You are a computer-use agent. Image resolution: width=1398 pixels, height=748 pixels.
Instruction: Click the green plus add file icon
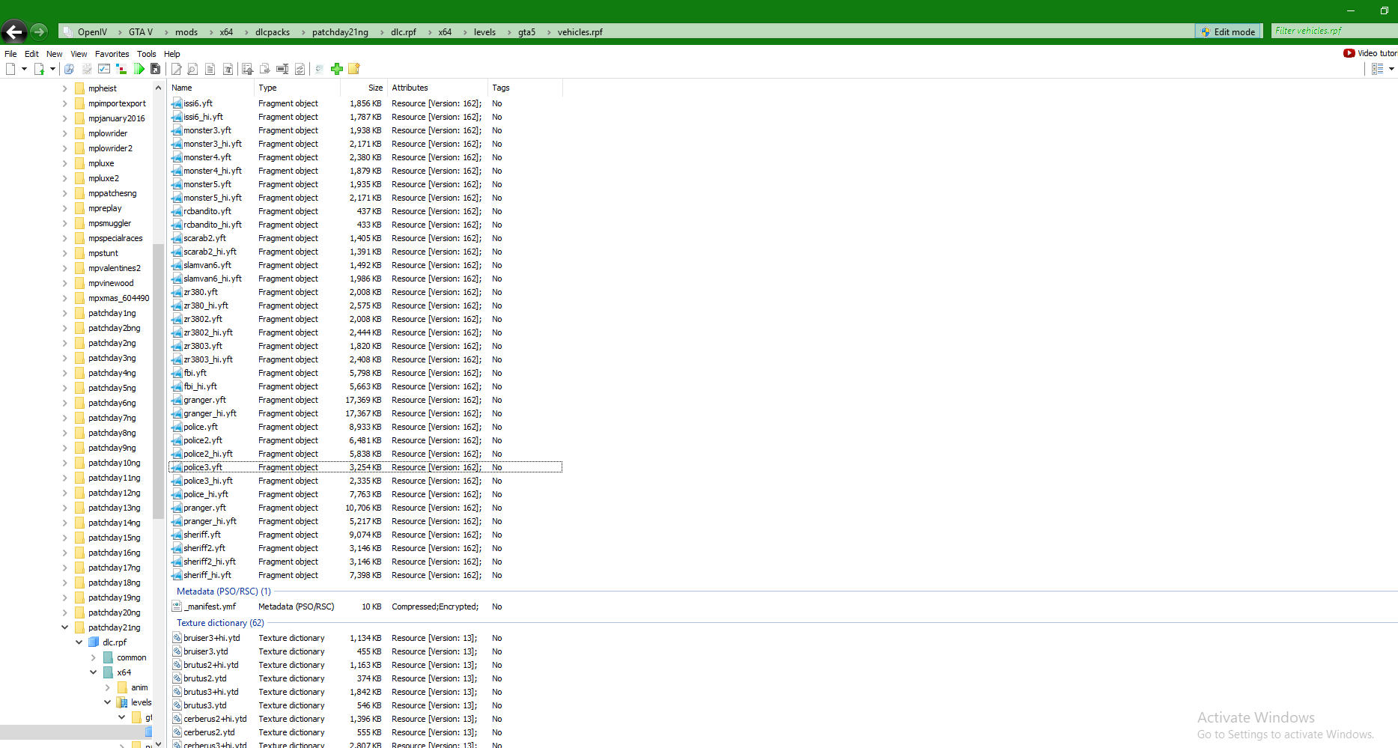pos(337,69)
